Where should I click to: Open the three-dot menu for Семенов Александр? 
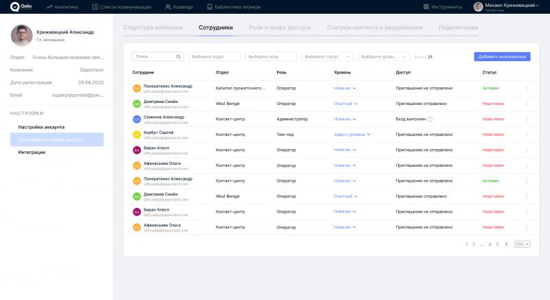pyautogui.click(x=527, y=119)
